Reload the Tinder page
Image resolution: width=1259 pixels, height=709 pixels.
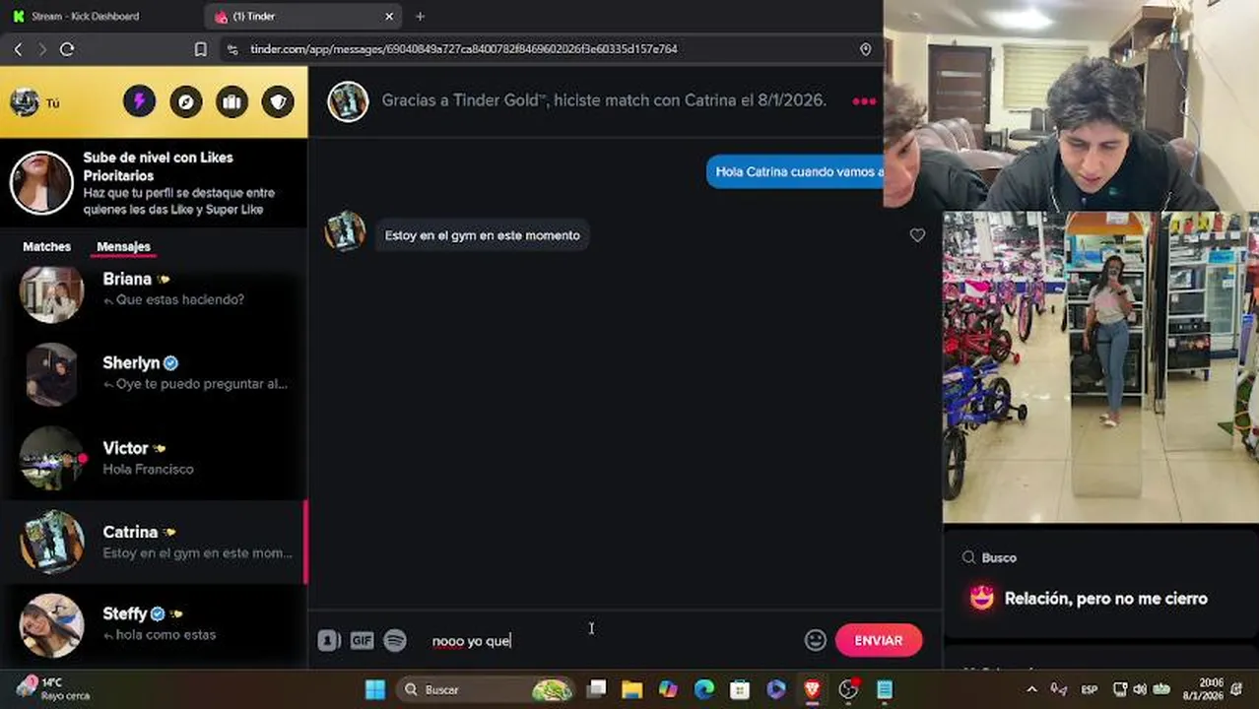(x=67, y=49)
